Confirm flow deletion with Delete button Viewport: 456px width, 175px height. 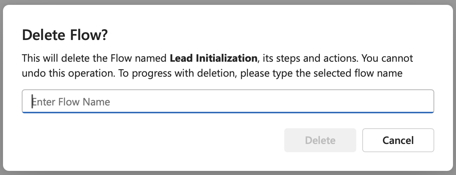(x=320, y=140)
